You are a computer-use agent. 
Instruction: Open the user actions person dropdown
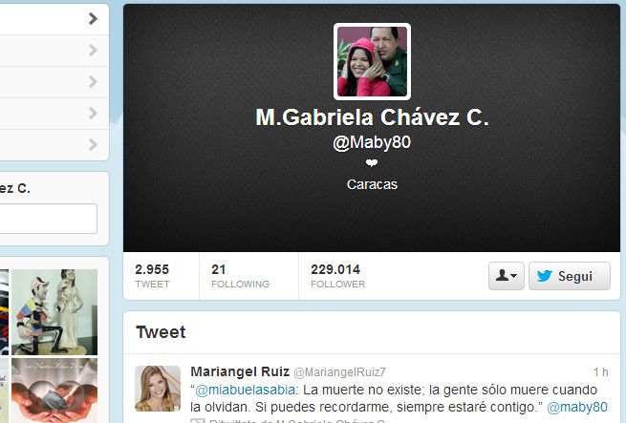click(x=507, y=276)
